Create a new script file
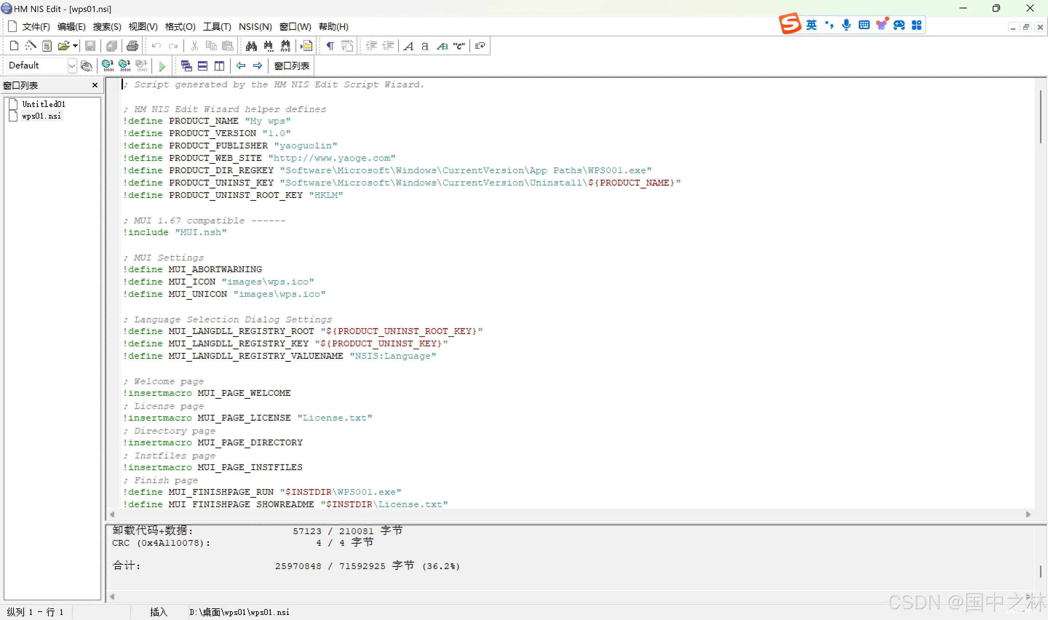 [x=14, y=45]
